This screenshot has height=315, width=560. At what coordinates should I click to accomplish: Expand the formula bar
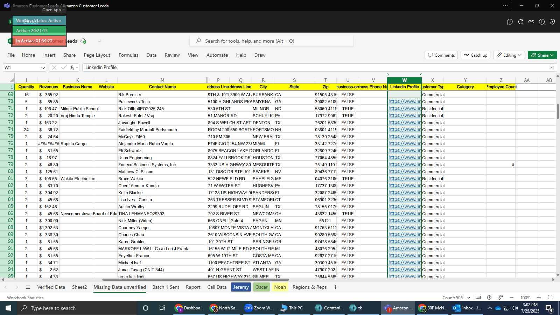[552, 68]
